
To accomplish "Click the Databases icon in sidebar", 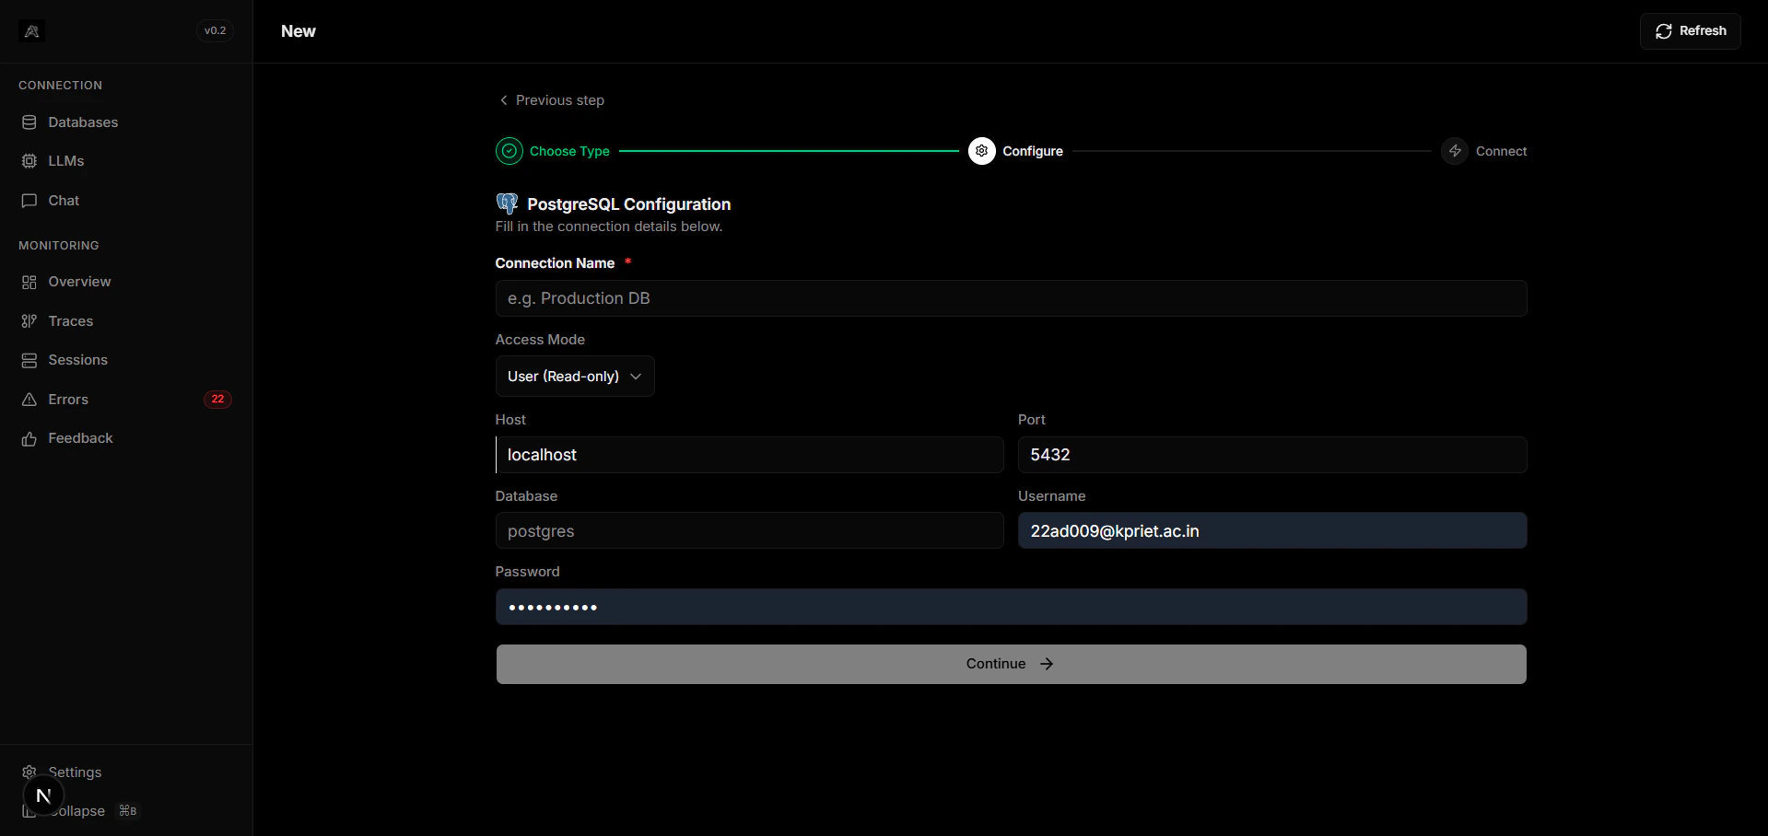I will (x=29, y=122).
